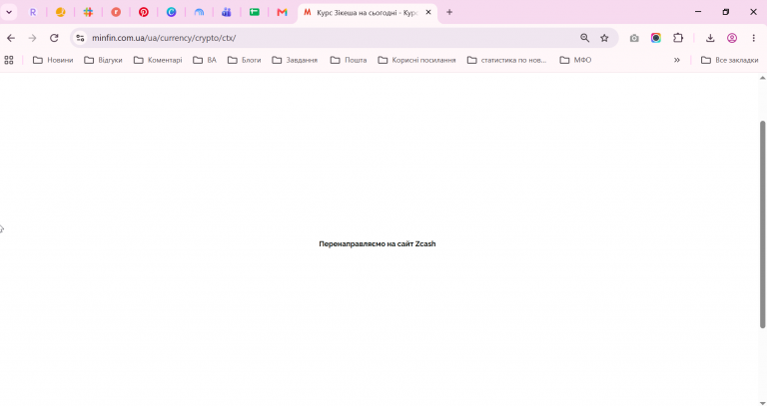This screenshot has width=767, height=406.
Task: Open the tab search dropdown arrow
Action: [x=9, y=12]
